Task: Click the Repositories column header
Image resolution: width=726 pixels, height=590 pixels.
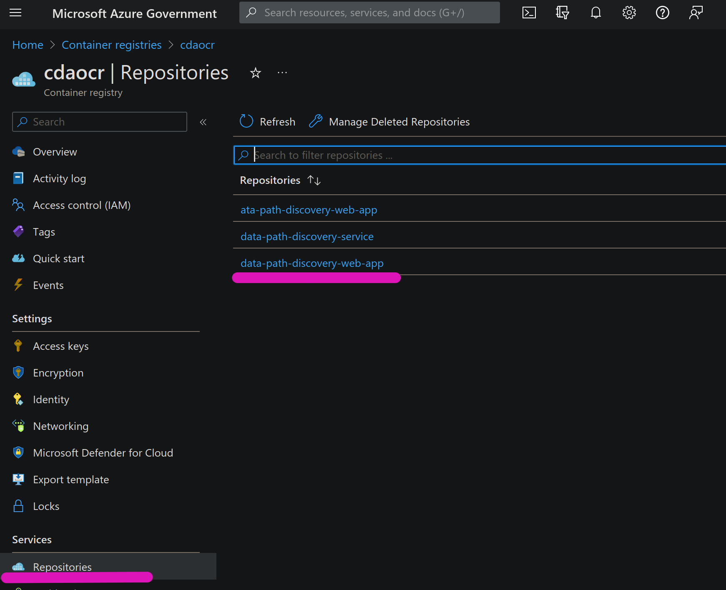Action: (x=270, y=180)
